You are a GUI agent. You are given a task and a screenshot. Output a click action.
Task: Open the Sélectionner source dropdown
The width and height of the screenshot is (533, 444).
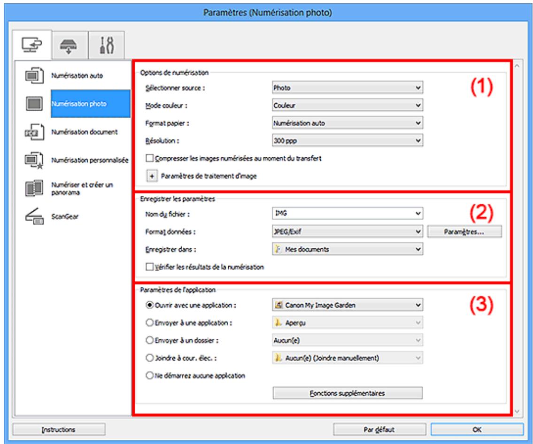[x=348, y=88]
